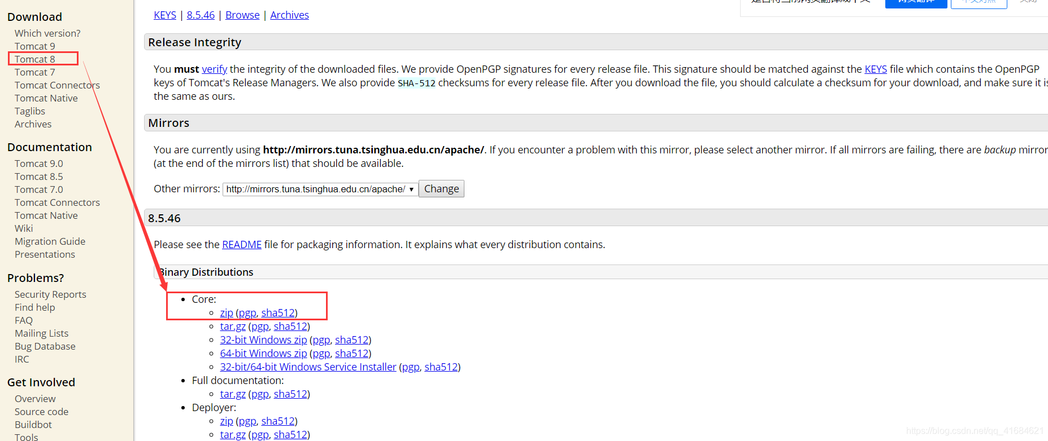1048x441 pixels.
Task: Open Tomcat Connectors under Download
Action: (x=57, y=85)
